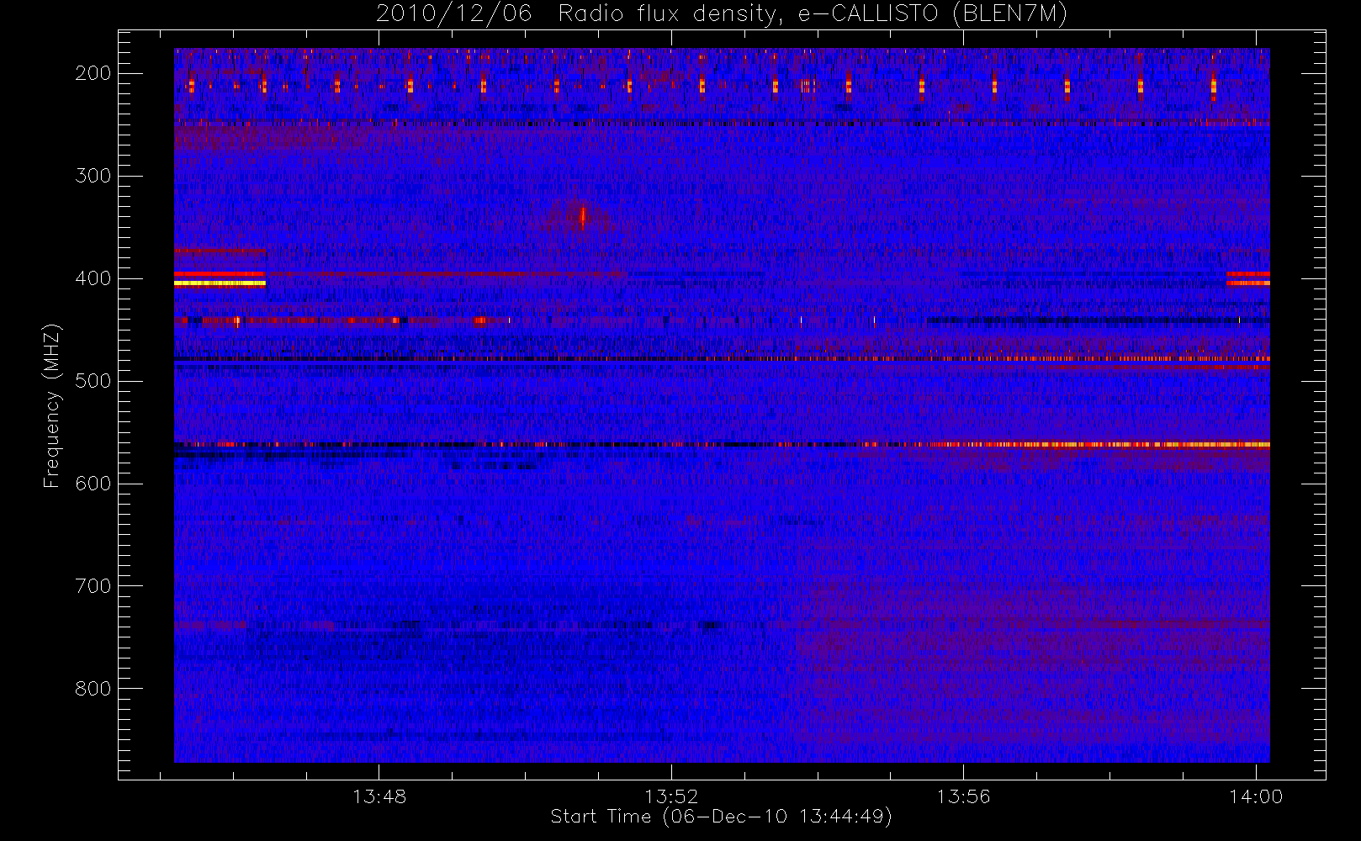
Task: Click the 400 frequency tick label
Action: 93,278
